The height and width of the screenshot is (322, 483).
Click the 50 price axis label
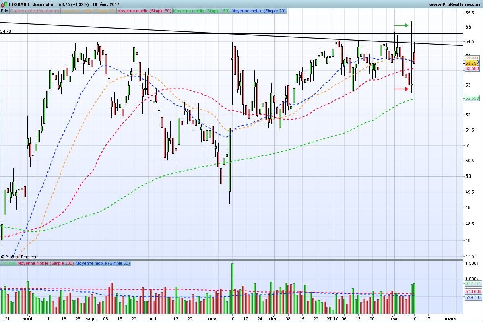click(468, 176)
